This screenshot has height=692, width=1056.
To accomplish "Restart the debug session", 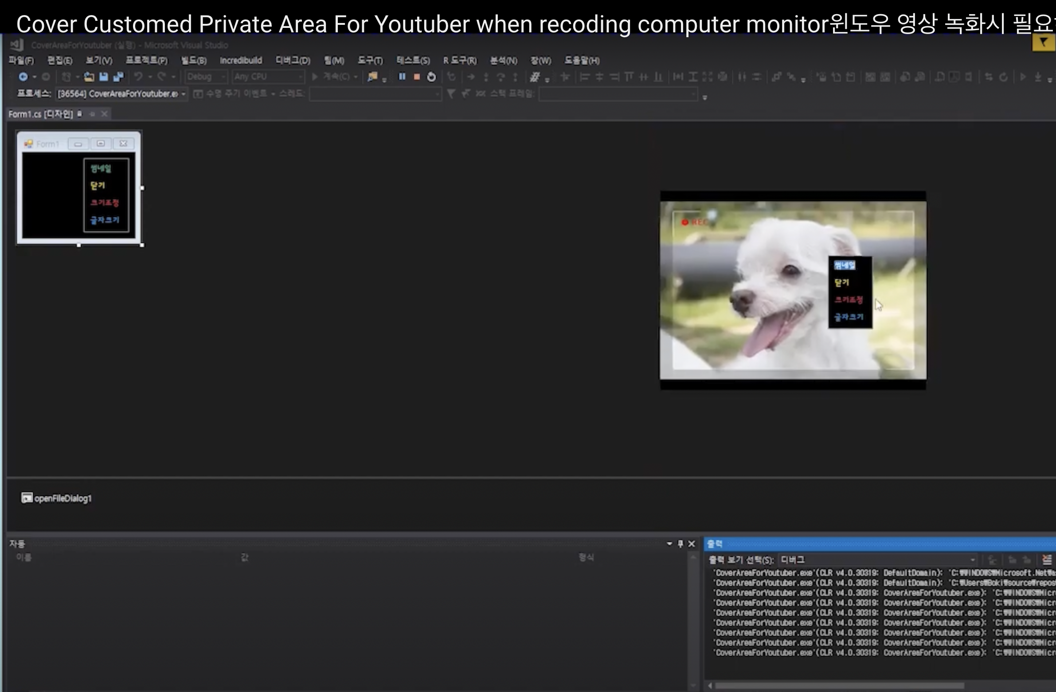I will [431, 77].
